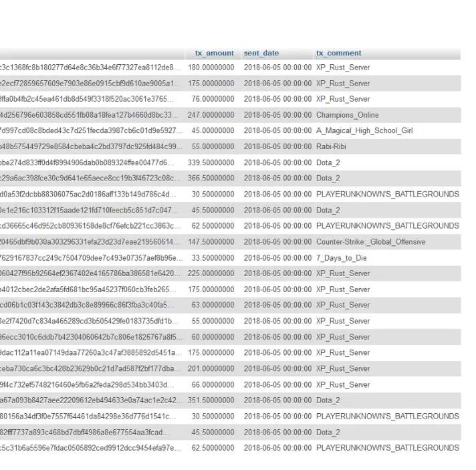
Task: Click the 225.00000000 amount cell
Action: (211, 273)
